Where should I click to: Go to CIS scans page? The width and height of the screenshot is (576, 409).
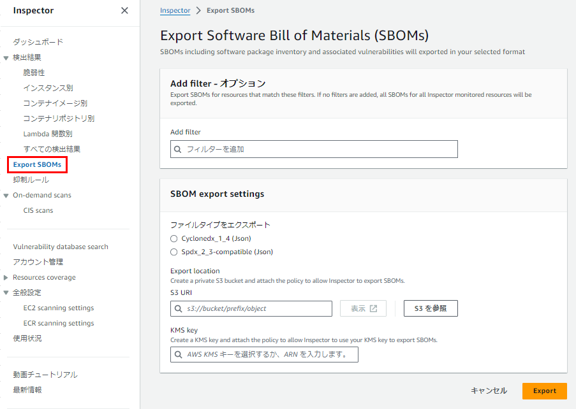(38, 211)
